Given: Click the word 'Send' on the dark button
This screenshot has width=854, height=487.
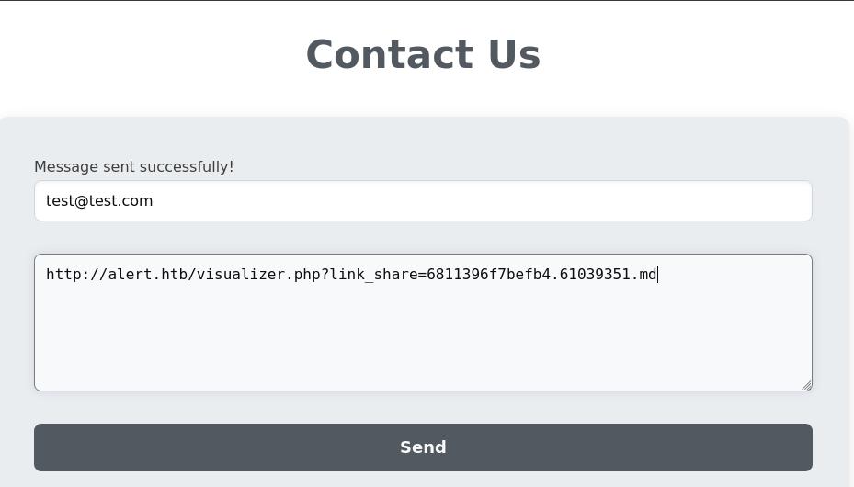Looking at the screenshot, I should (x=423, y=447).
